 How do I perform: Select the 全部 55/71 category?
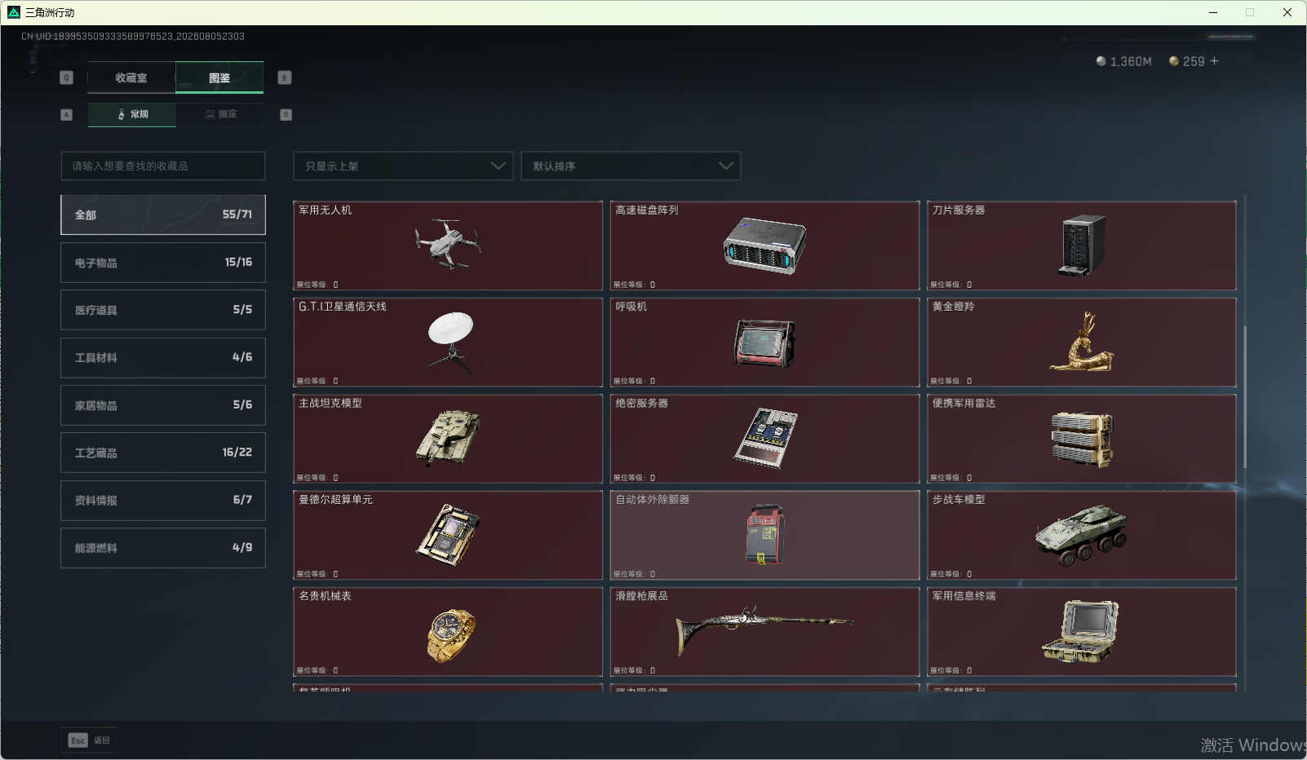(163, 214)
